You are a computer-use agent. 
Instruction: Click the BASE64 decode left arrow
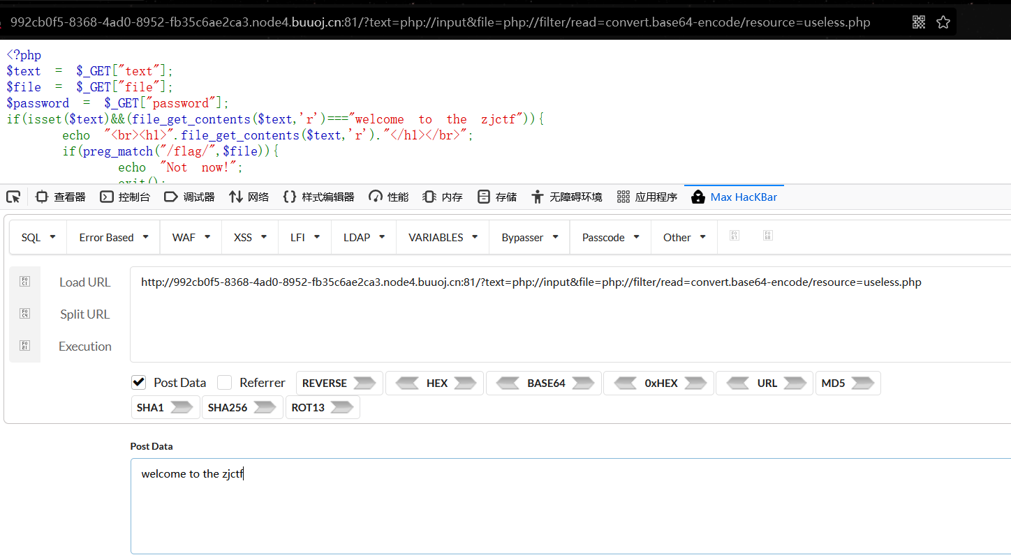click(x=507, y=383)
